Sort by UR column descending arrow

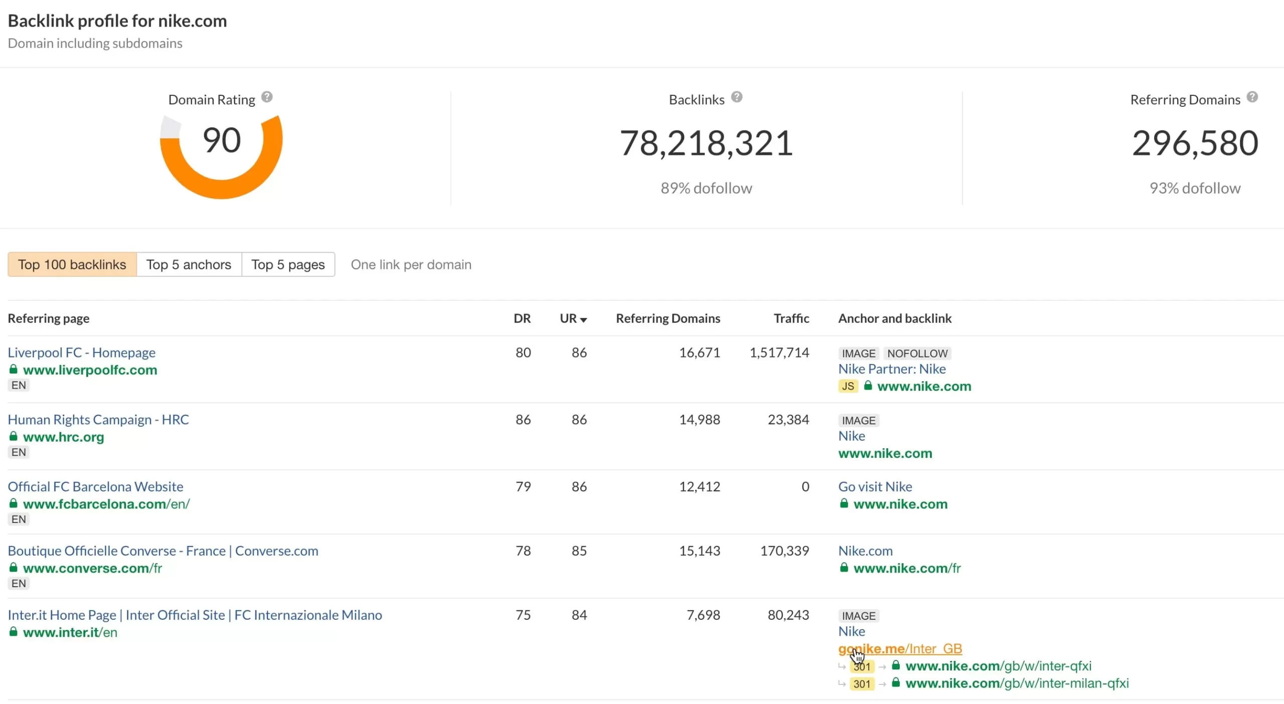(x=583, y=319)
